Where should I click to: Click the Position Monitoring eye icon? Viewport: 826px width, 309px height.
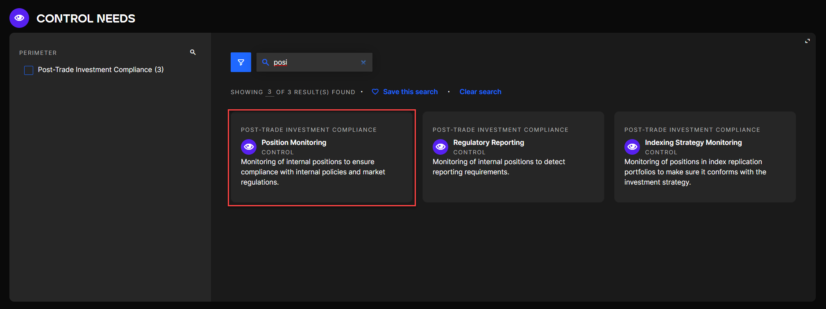(249, 147)
